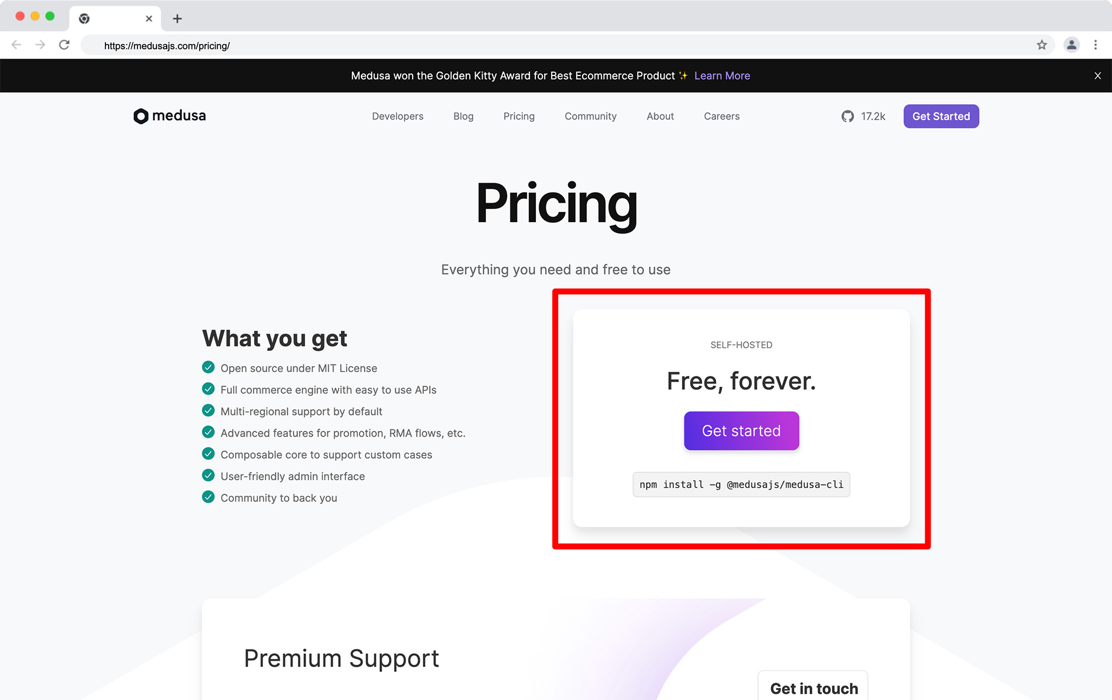
Task: Open the browser profile avatar icon
Action: click(x=1071, y=45)
